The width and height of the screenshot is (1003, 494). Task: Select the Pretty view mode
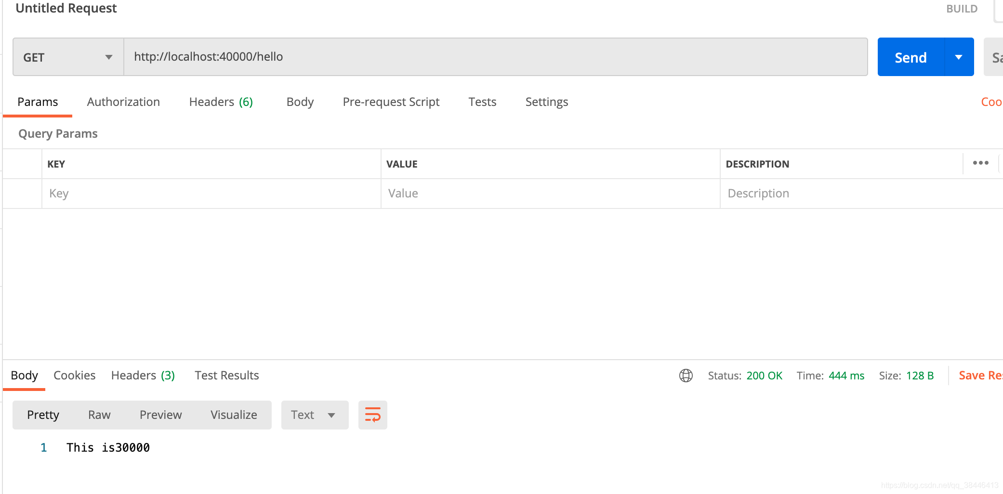point(43,415)
